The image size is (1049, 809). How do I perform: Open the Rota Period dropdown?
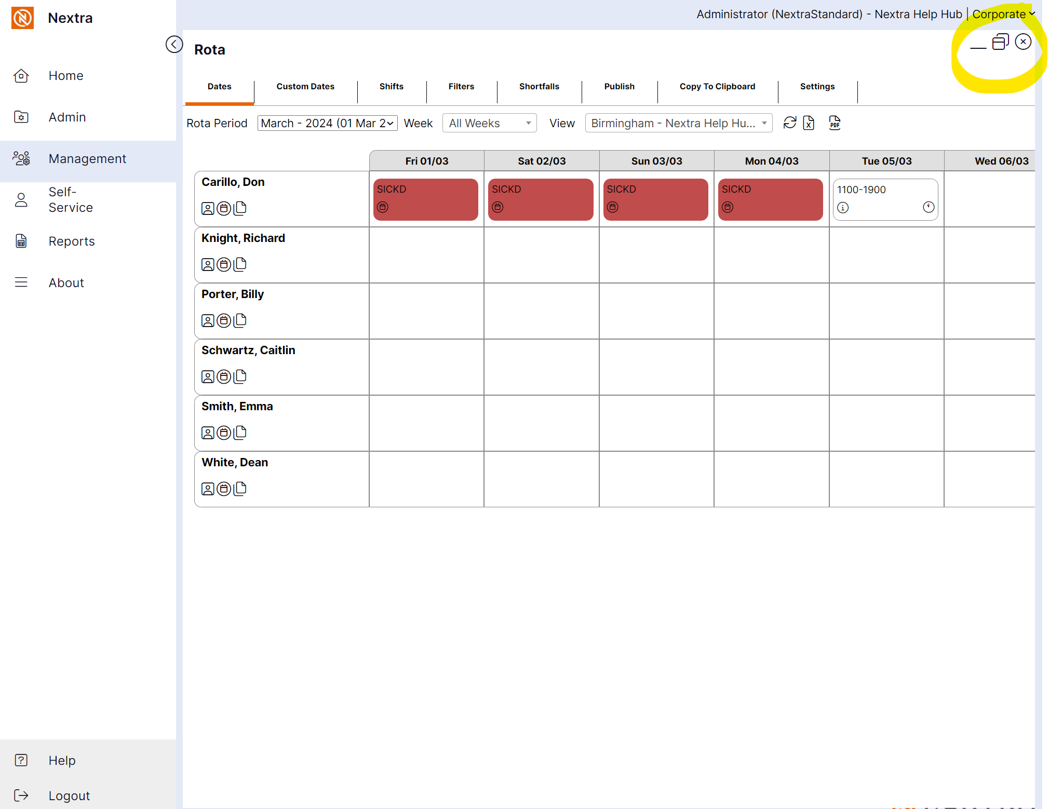pyautogui.click(x=327, y=123)
